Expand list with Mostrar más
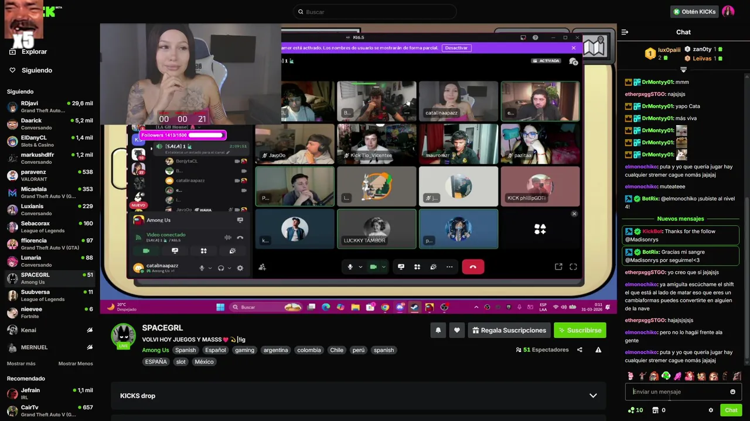 click(21, 364)
